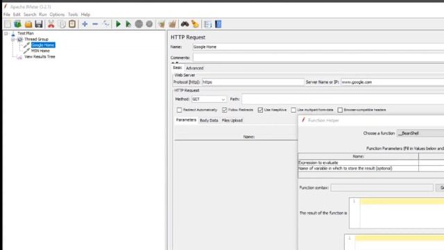Screen dimensions: 444x250
Task: Open the File menu
Action: click(7, 15)
